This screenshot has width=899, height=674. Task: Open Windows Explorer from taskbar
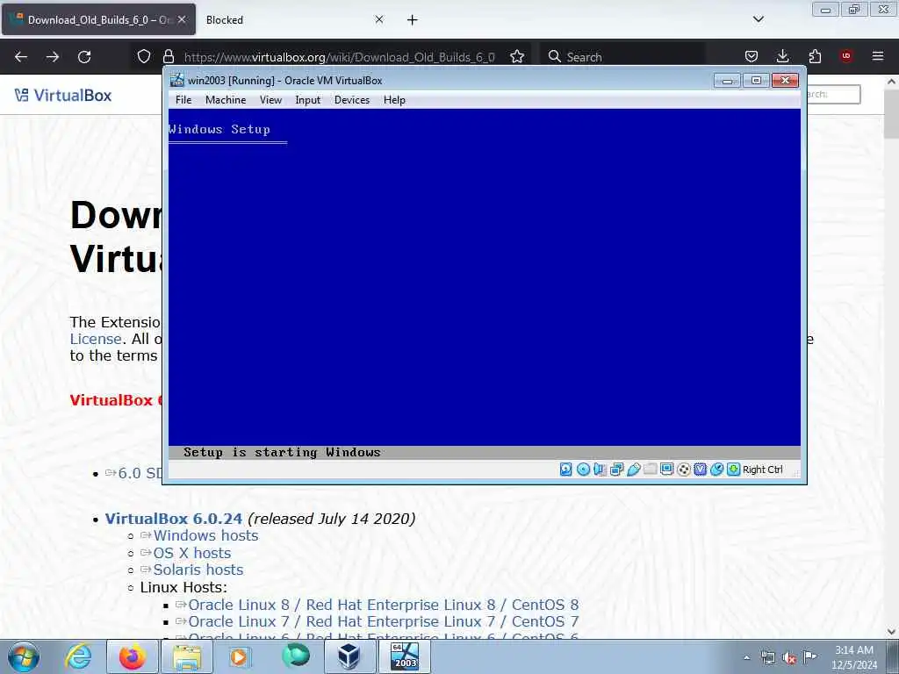pos(187,656)
